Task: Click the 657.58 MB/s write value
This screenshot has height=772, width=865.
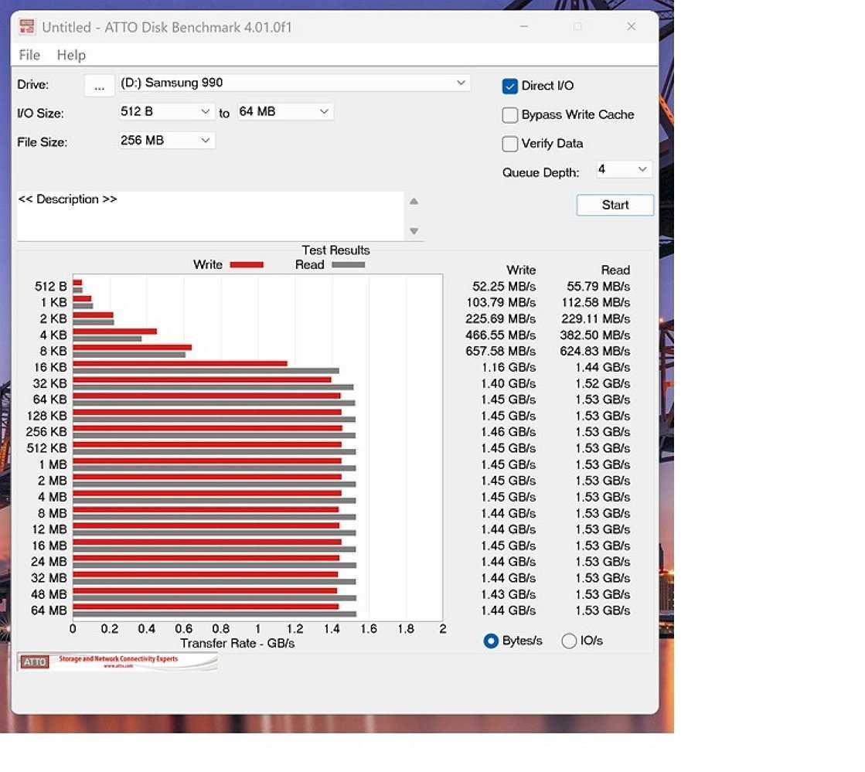Action: click(500, 352)
